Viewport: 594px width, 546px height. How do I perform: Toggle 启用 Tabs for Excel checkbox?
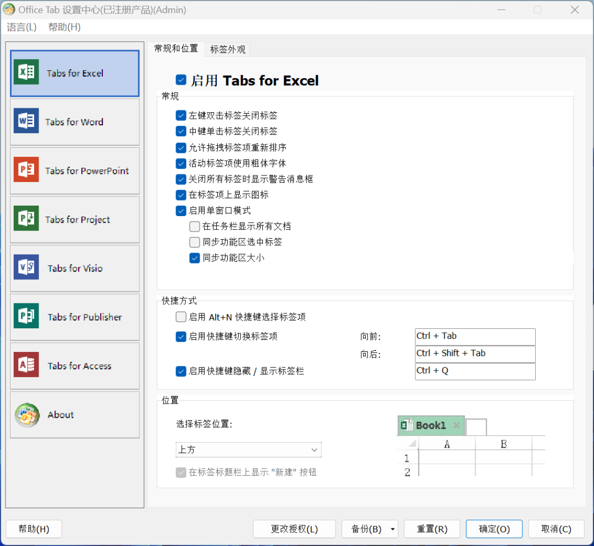point(181,80)
